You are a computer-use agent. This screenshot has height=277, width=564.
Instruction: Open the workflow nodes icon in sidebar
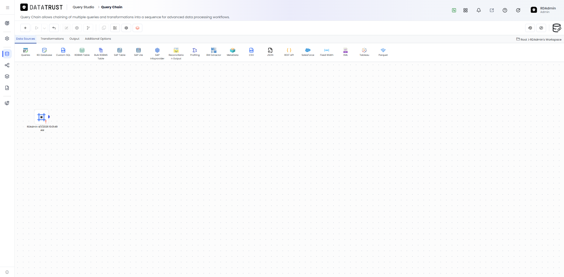(7, 65)
